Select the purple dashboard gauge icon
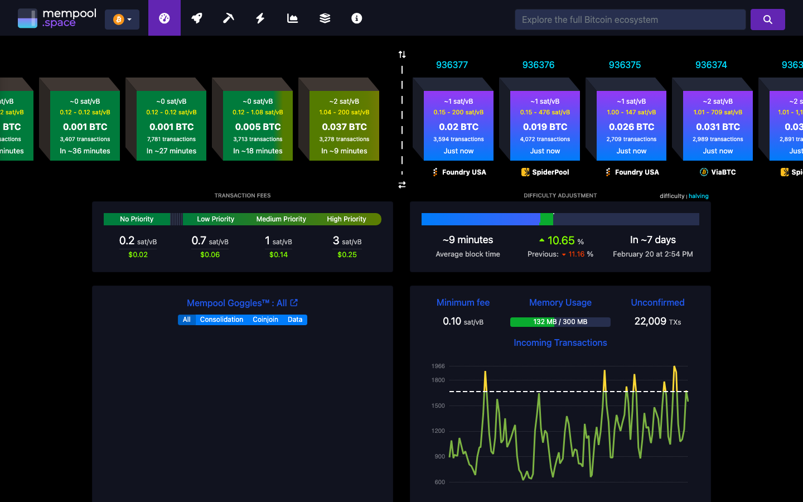 (x=164, y=18)
